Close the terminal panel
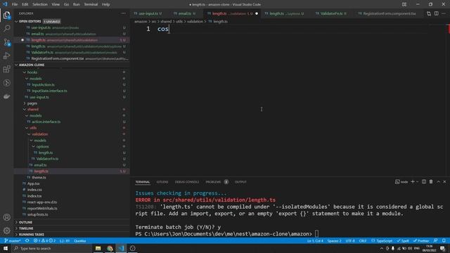This screenshot has height=253, width=450. pos(444,181)
